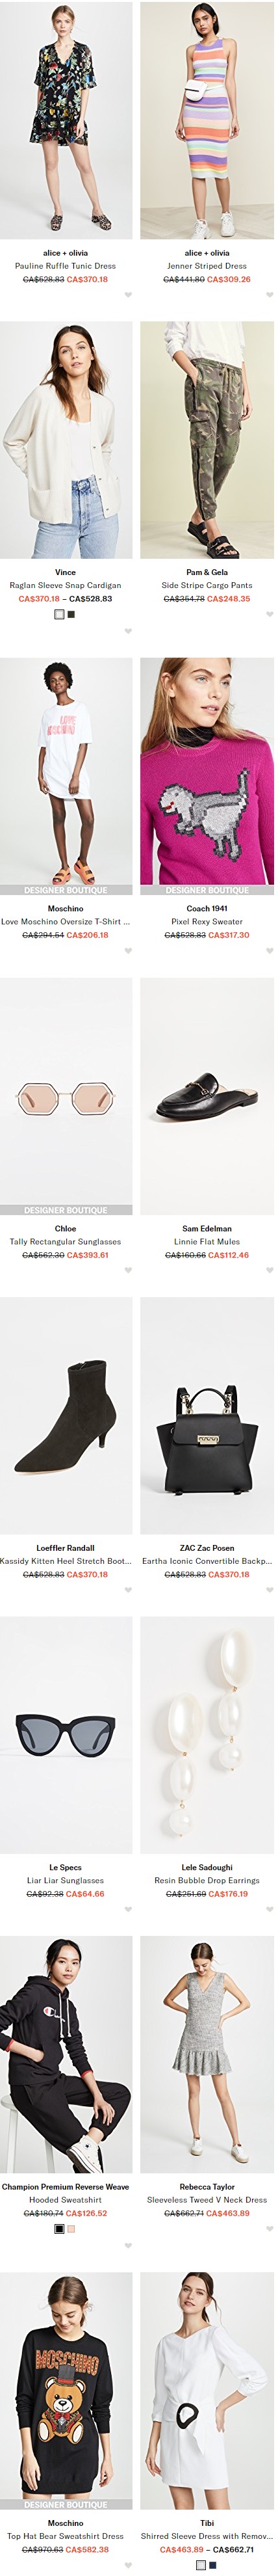Screen dimensions: 278x2576
Task: Save Raglan Sleeve Snap Cardigan with heart icon
Action: point(128,631)
